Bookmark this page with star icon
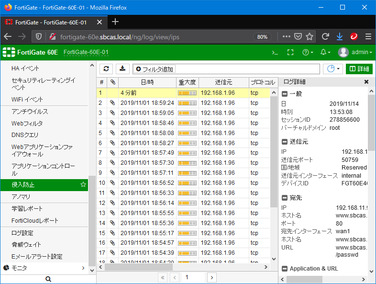This screenshot has height=284, width=376. pos(310,37)
